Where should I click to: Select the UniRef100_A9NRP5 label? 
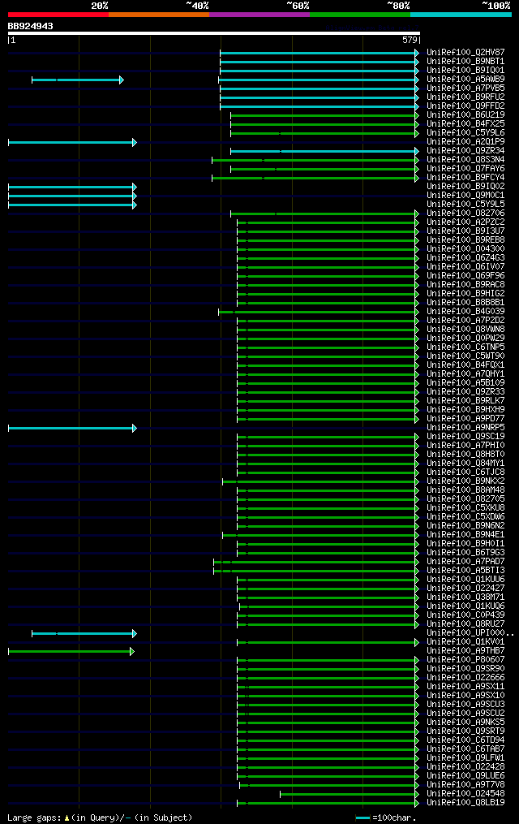click(465, 428)
